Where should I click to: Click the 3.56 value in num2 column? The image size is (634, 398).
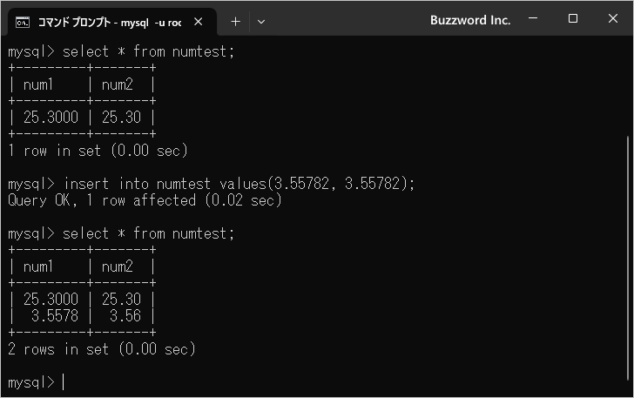click(125, 316)
